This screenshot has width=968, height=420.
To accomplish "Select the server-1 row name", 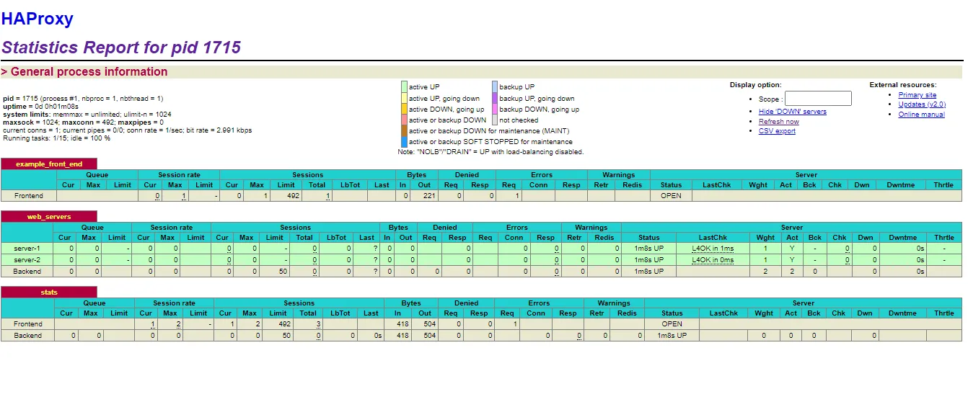I will [x=27, y=249].
